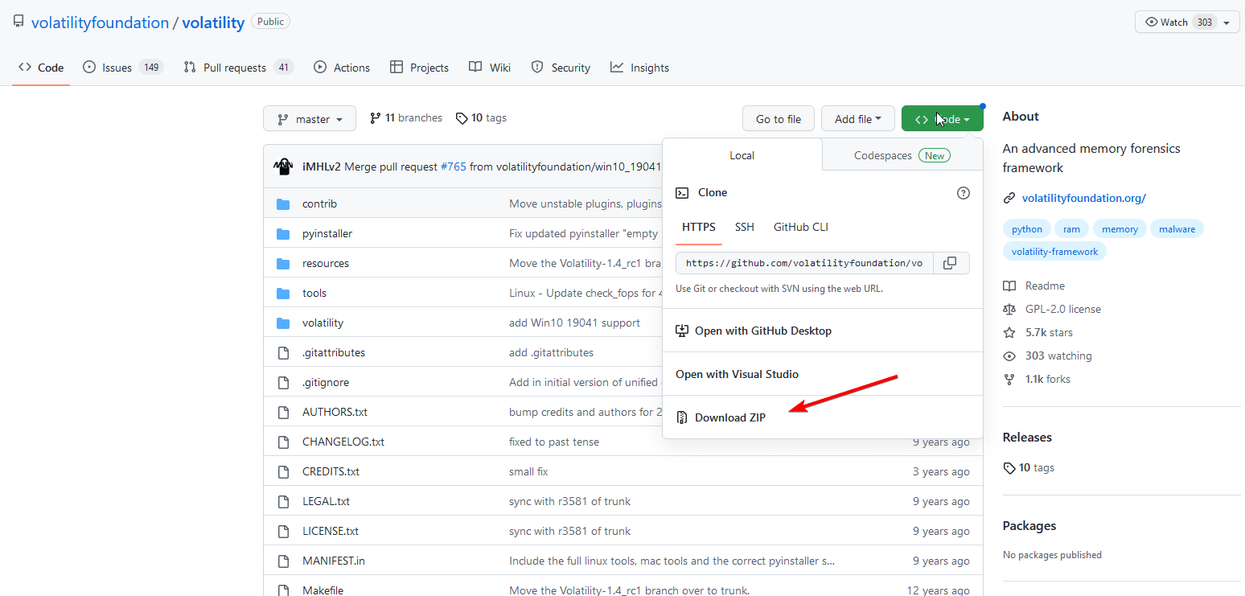Switch to the Codespaces tab

[902, 155]
